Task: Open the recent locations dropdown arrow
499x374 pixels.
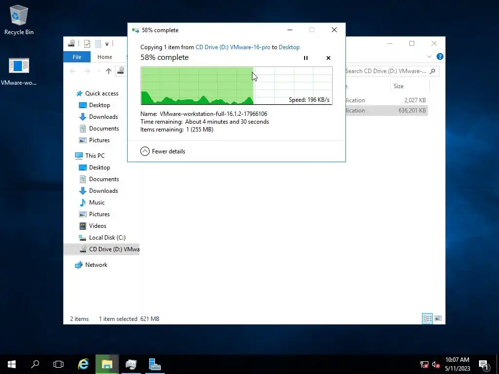Action: [x=98, y=71]
